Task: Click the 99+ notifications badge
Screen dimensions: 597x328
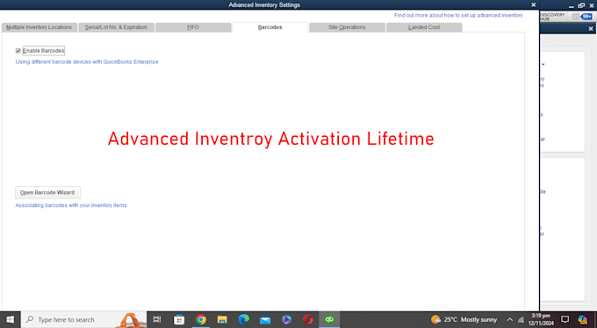Action: [x=586, y=17]
